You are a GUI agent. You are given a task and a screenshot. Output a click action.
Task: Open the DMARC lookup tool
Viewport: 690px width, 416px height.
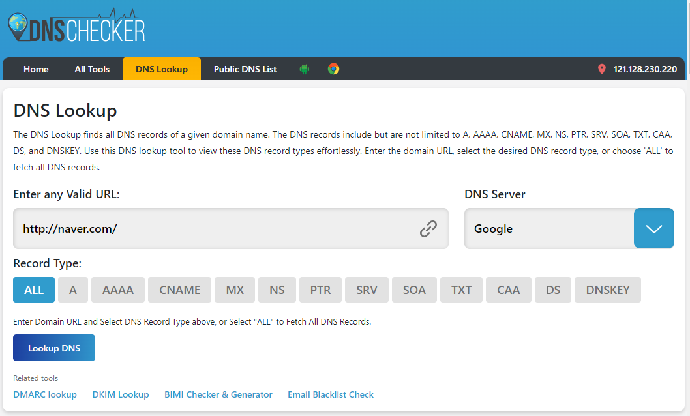[45, 394]
